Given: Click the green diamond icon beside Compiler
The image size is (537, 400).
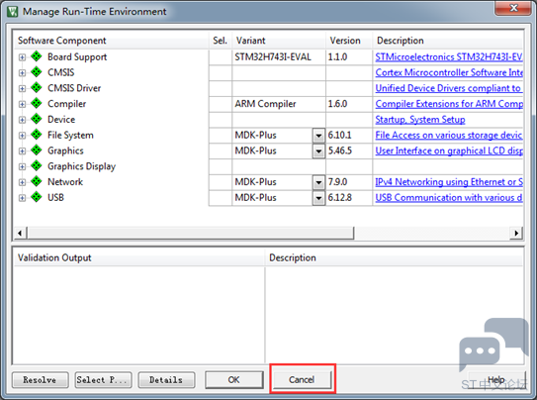Looking at the screenshot, I should pyautogui.click(x=37, y=103).
